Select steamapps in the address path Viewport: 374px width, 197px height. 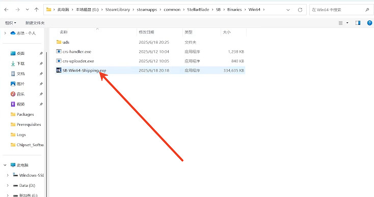click(147, 10)
